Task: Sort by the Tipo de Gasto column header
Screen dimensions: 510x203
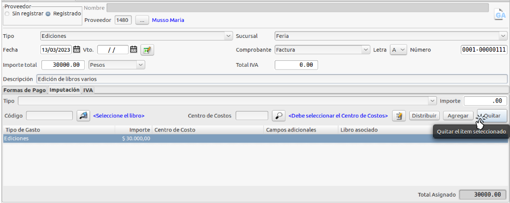Action: 59,130
